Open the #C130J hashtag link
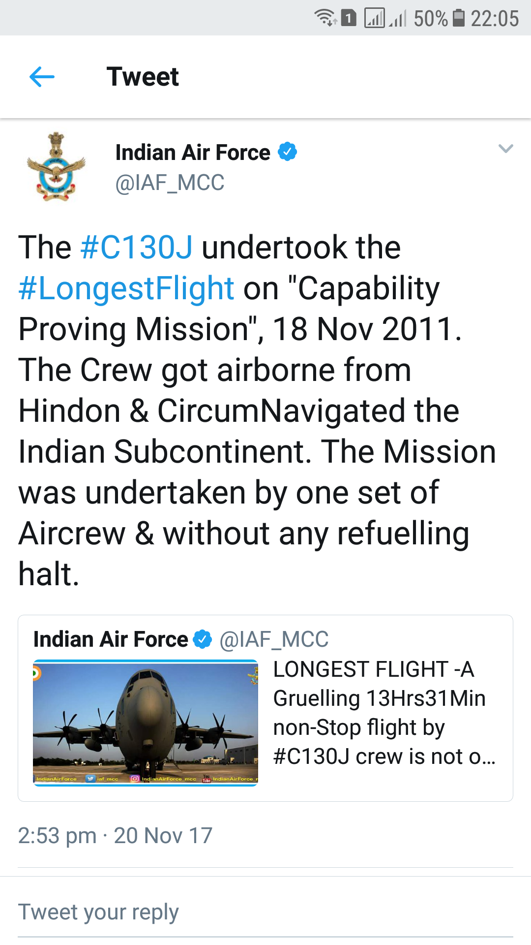The width and height of the screenshot is (531, 945). tap(137, 247)
